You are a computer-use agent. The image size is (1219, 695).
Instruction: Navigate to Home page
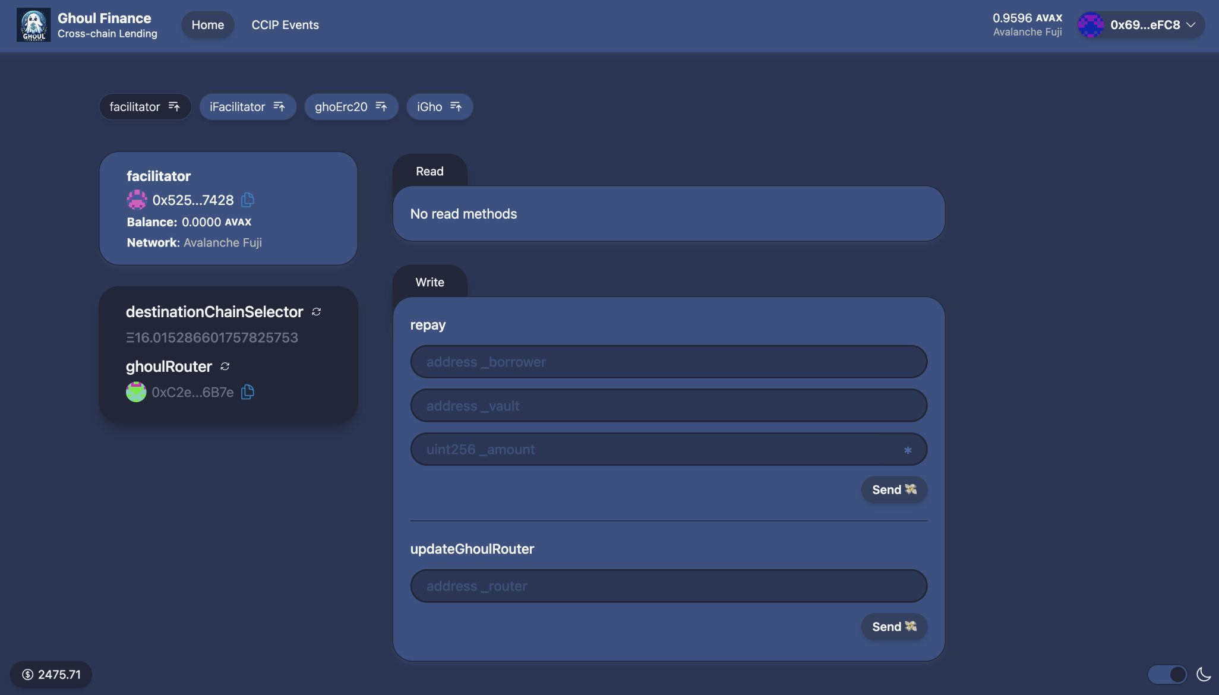208,24
